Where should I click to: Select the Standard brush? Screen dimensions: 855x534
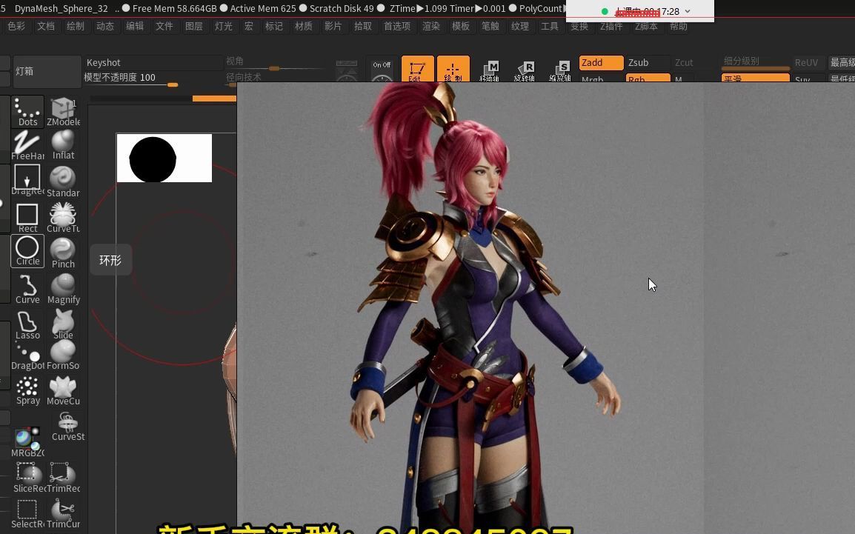pos(63,178)
